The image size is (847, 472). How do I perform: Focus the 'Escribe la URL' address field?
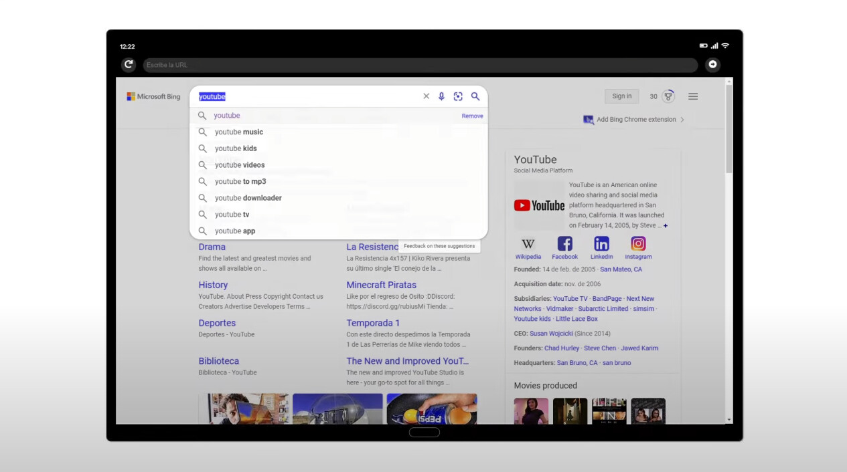point(420,65)
